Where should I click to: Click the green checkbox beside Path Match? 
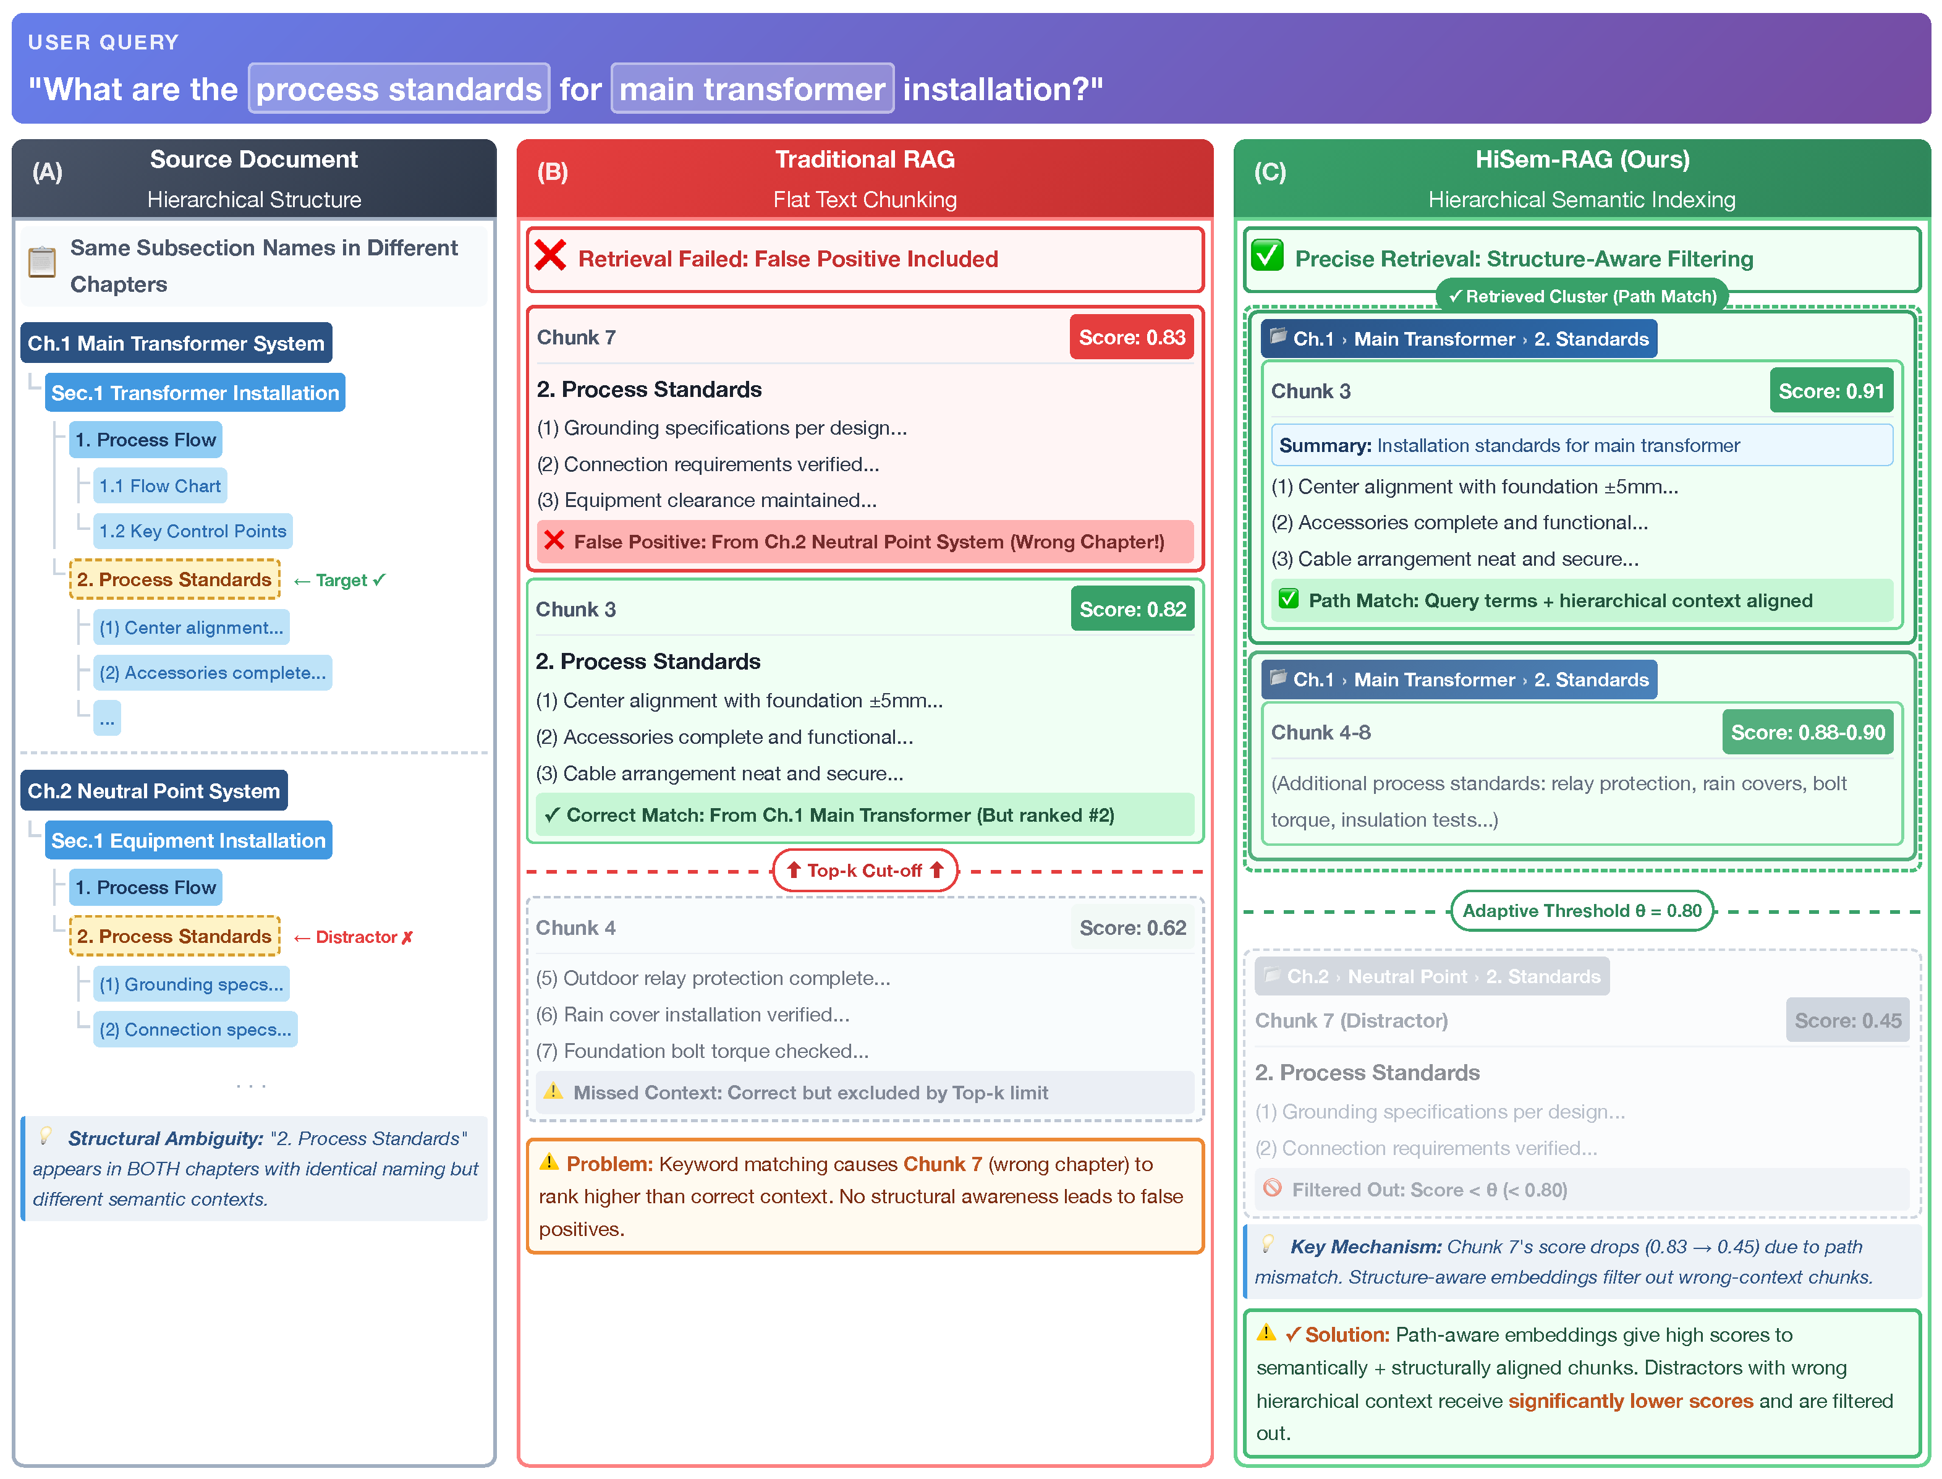[1288, 600]
